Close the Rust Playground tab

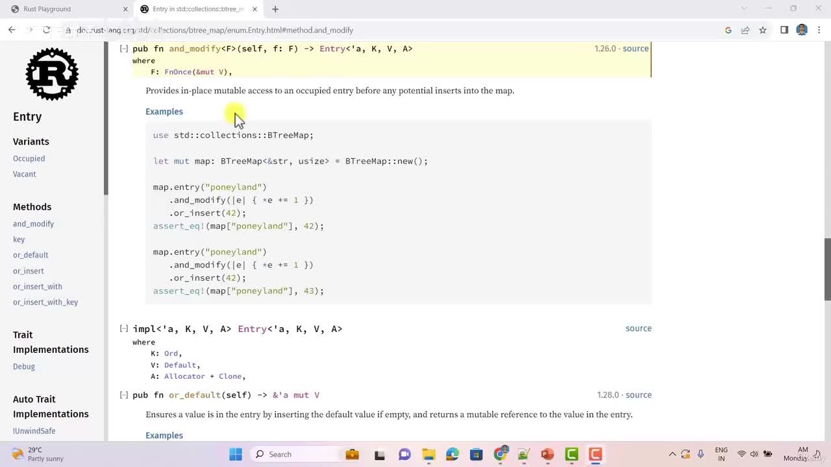tap(126, 9)
